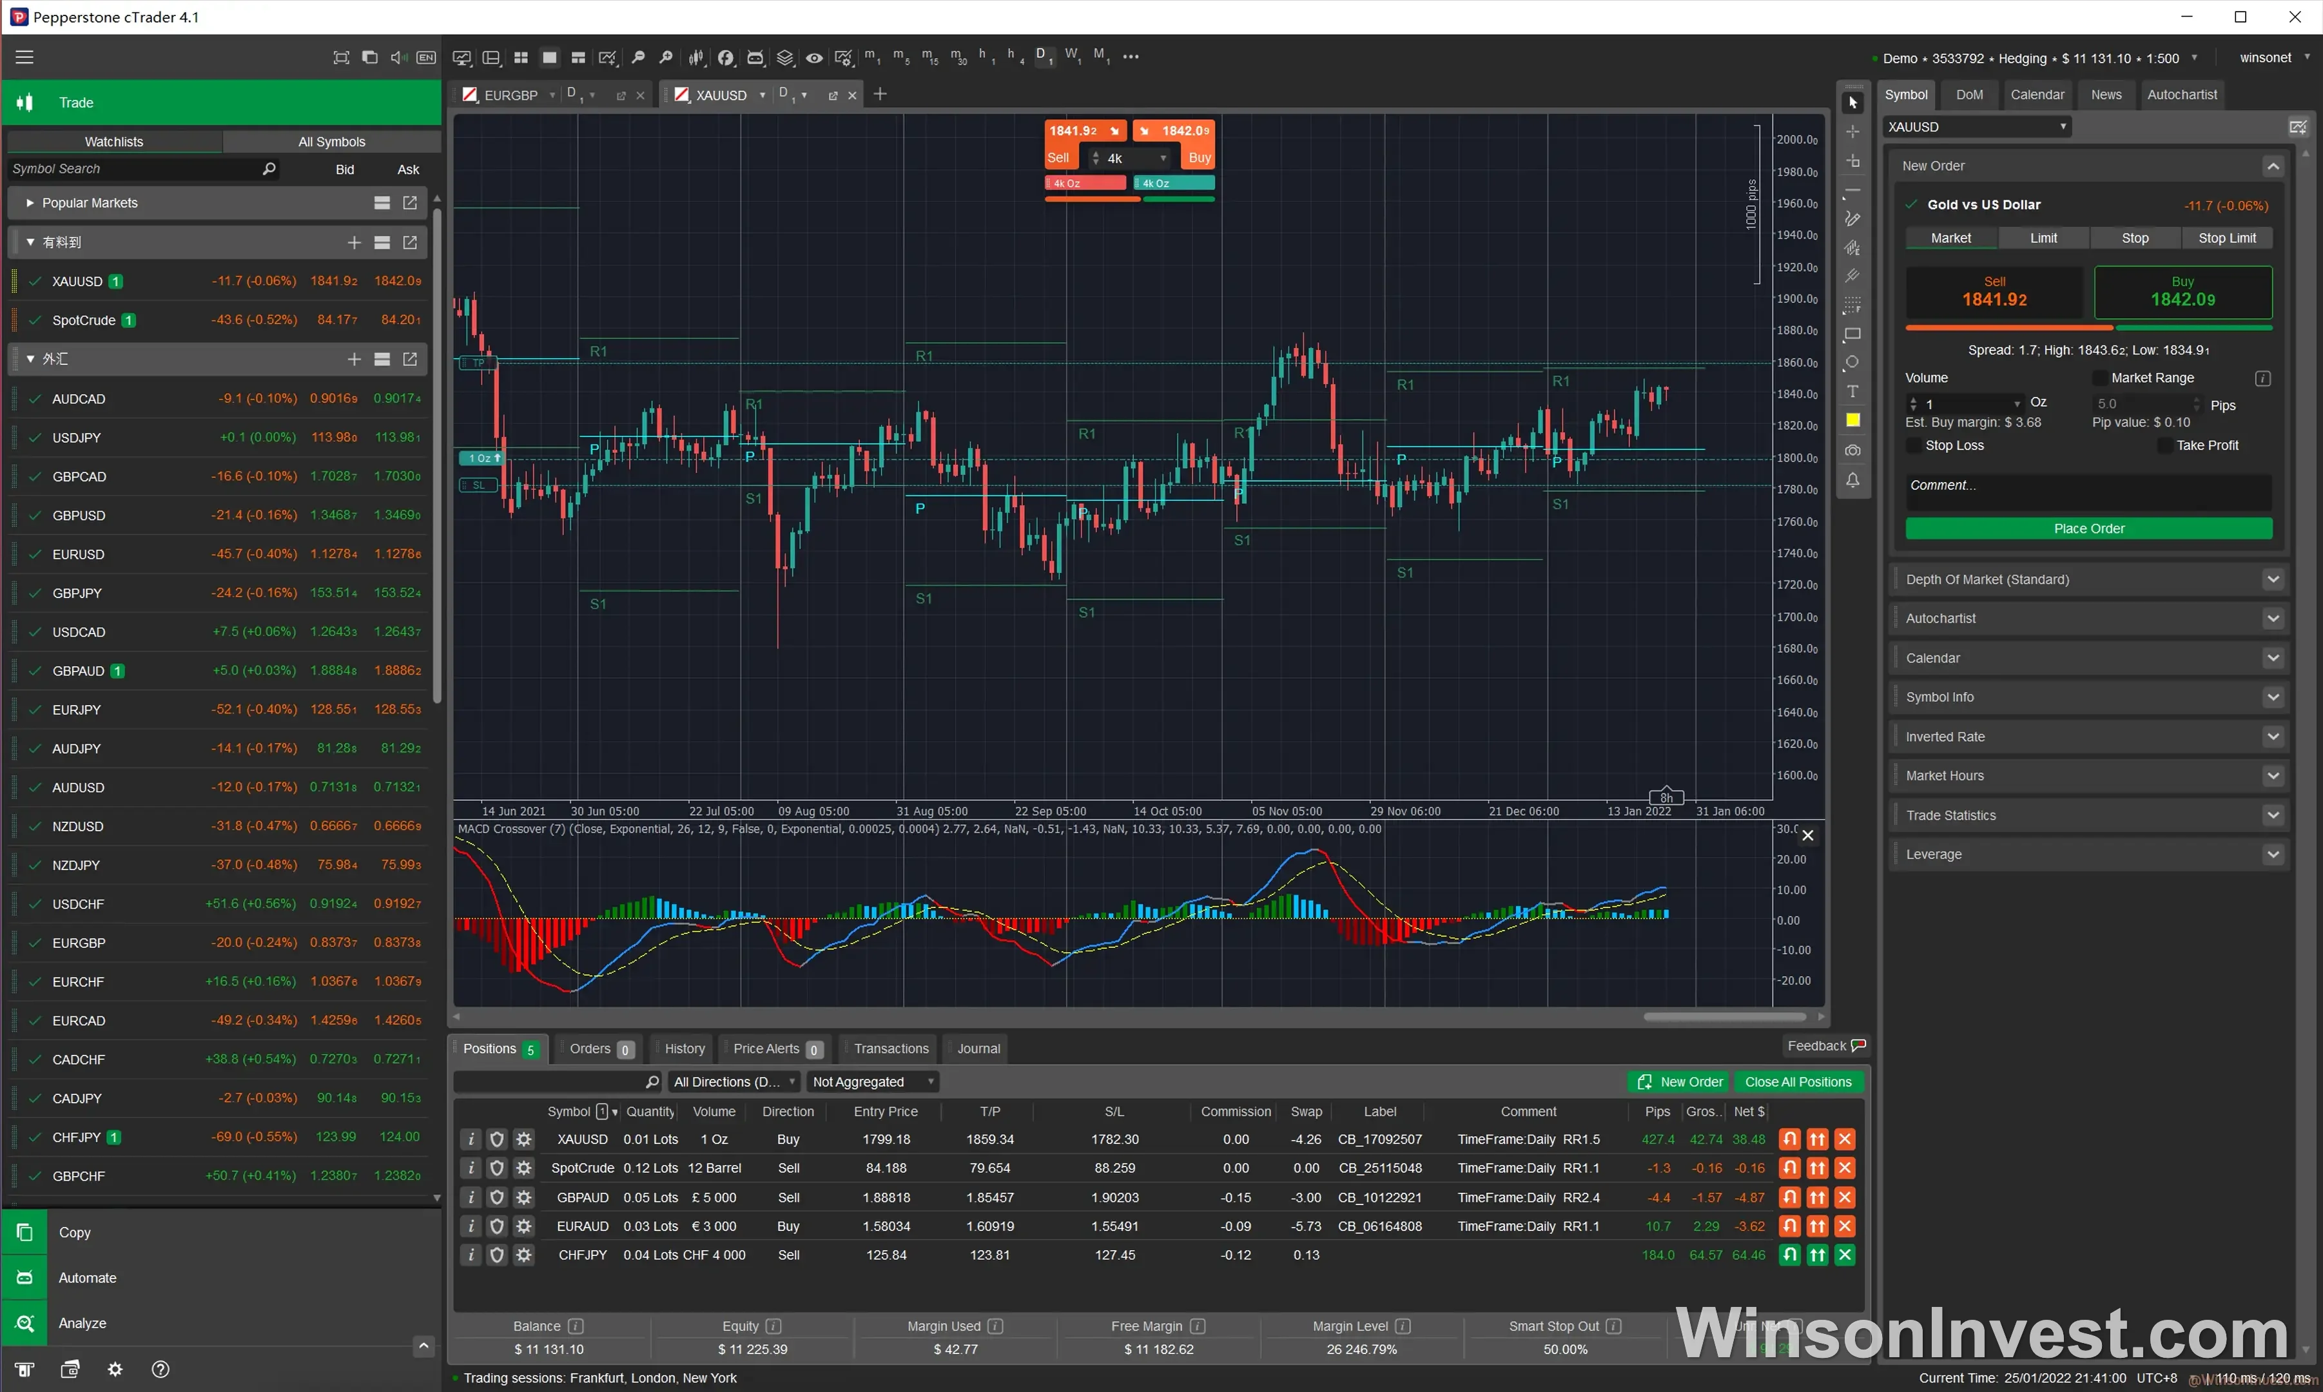Viewport: 2323px width, 1392px height.
Task: Click the chart objects layers icon
Action: pos(785,58)
